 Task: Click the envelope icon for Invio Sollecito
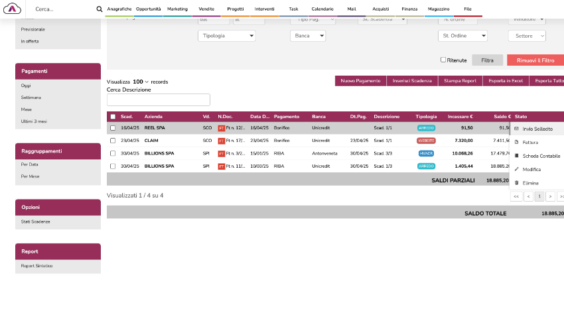pyautogui.click(x=516, y=129)
